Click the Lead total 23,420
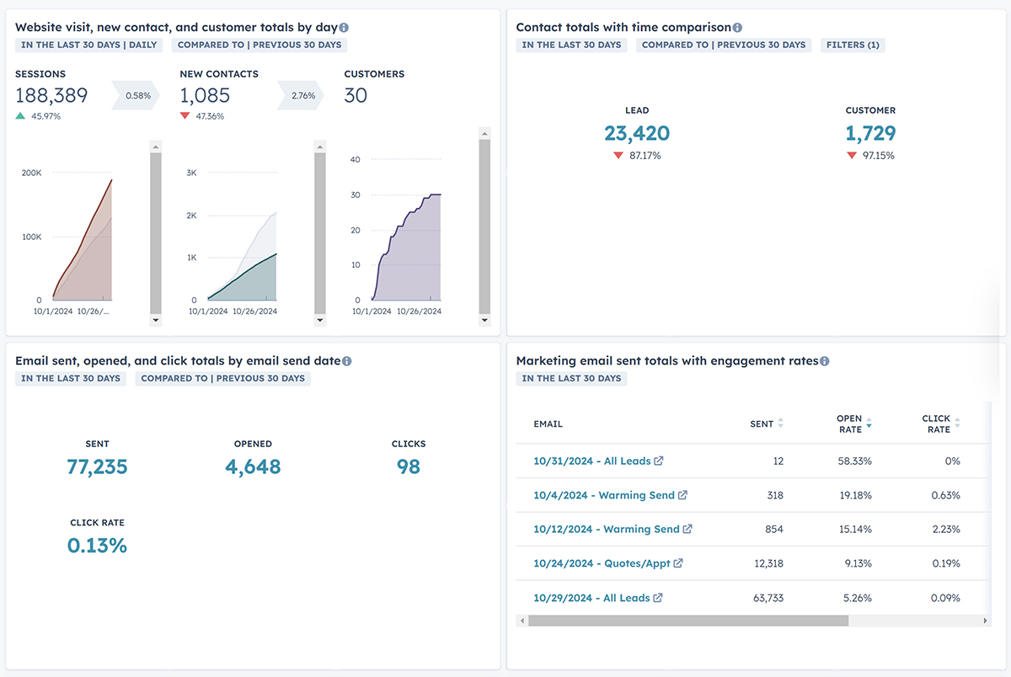The width and height of the screenshot is (1011, 677). [x=637, y=133]
